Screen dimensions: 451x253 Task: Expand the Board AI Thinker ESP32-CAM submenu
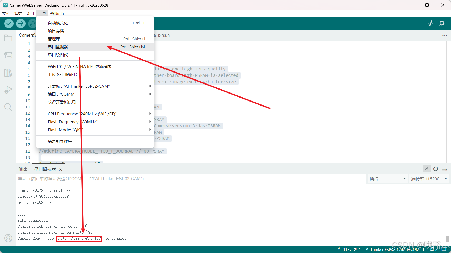click(95, 86)
